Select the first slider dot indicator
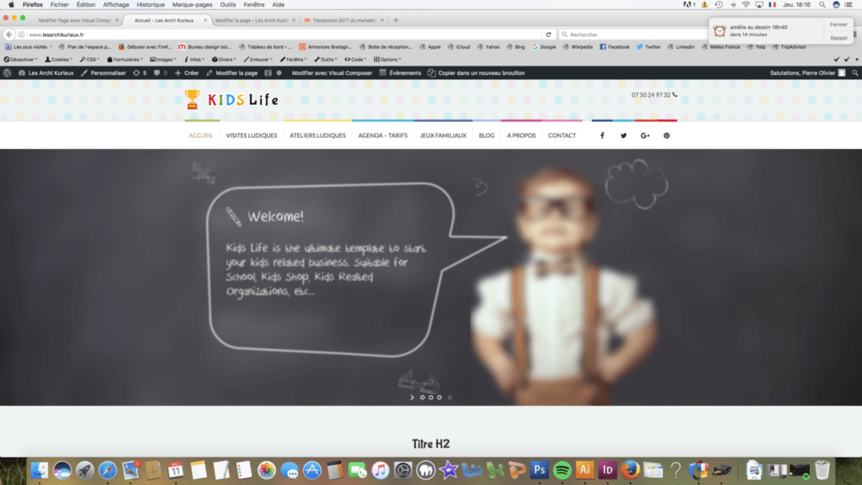 pos(423,397)
